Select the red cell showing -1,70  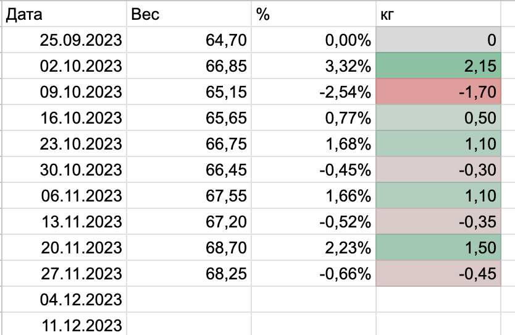click(x=438, y=93)
